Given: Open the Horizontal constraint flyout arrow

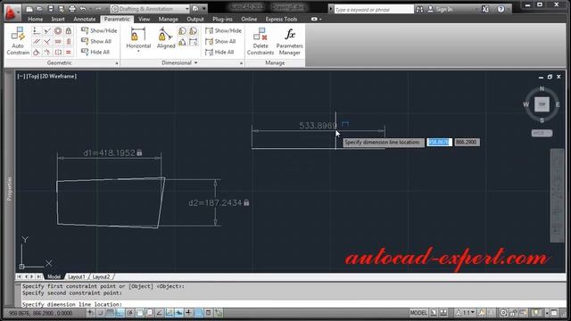Looking at the screenshot, I should 138,52.
